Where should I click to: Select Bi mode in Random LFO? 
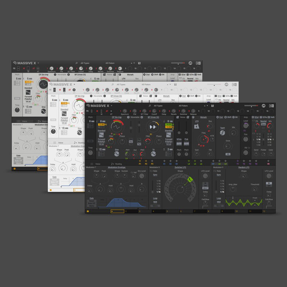[x=269, y=183]
